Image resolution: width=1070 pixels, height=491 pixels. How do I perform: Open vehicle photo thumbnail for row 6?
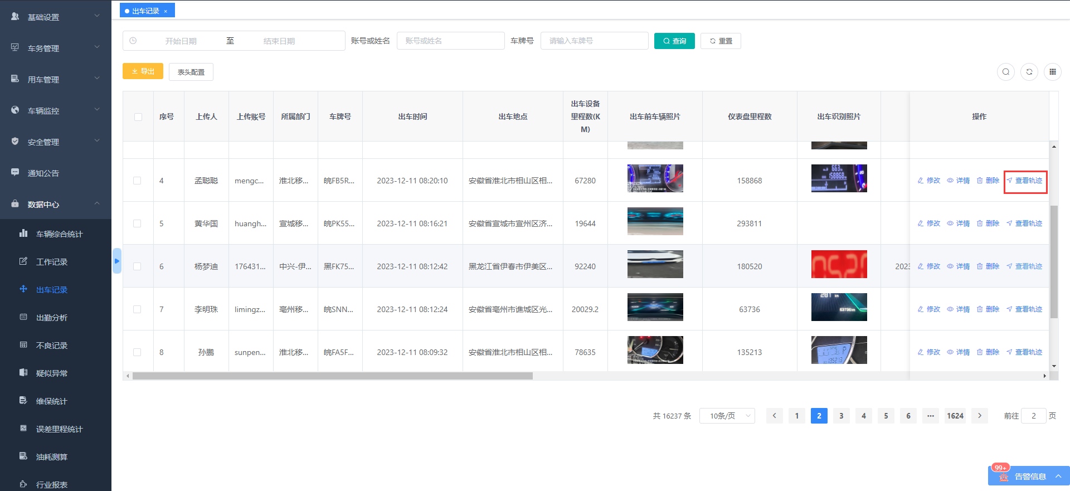(x=655, y=264)
